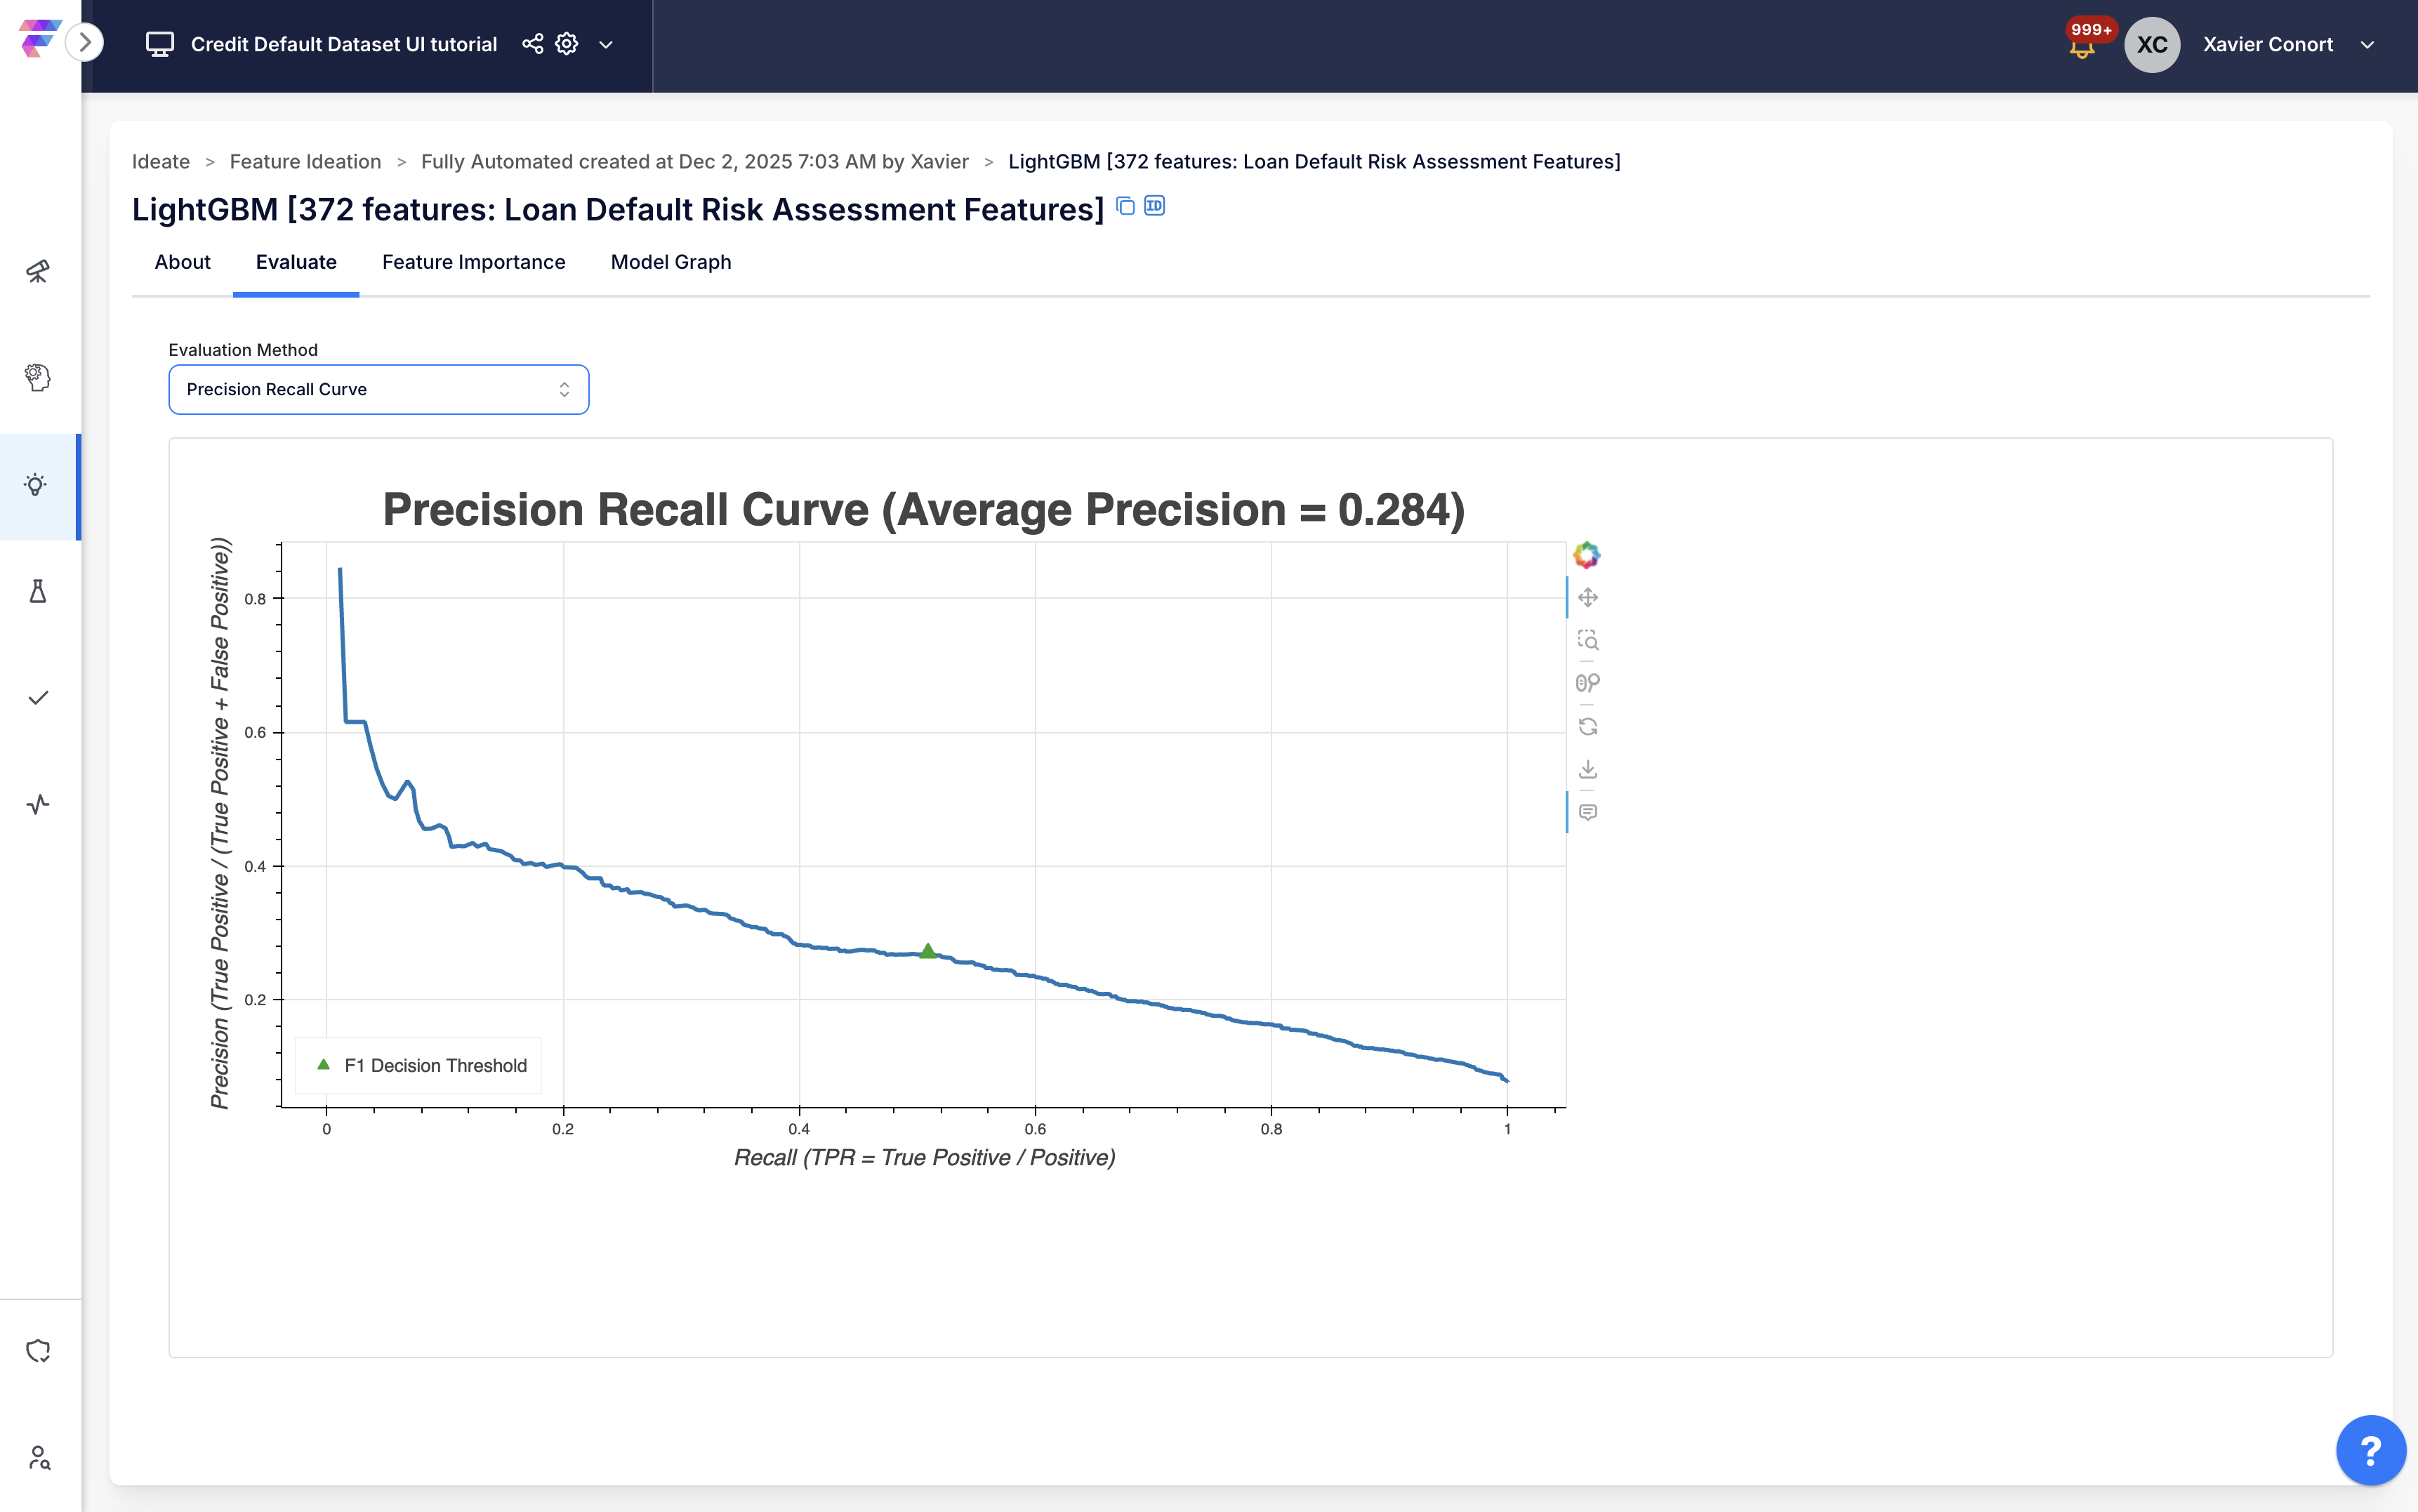
Task: Switch to the Feature Importance tab
Action: tap(473, 262)
